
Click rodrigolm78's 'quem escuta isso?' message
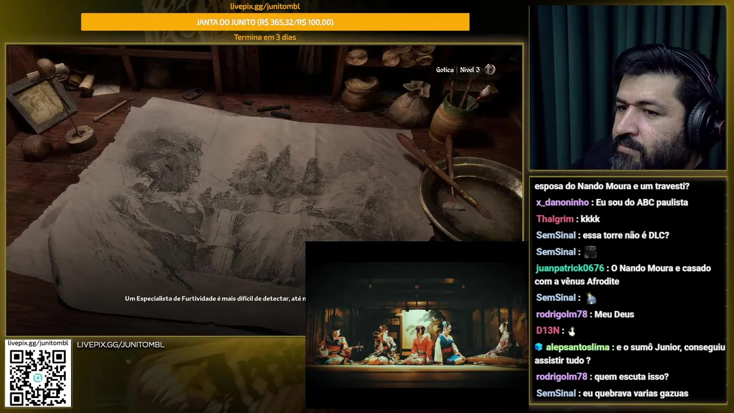[x=632, y=377]
